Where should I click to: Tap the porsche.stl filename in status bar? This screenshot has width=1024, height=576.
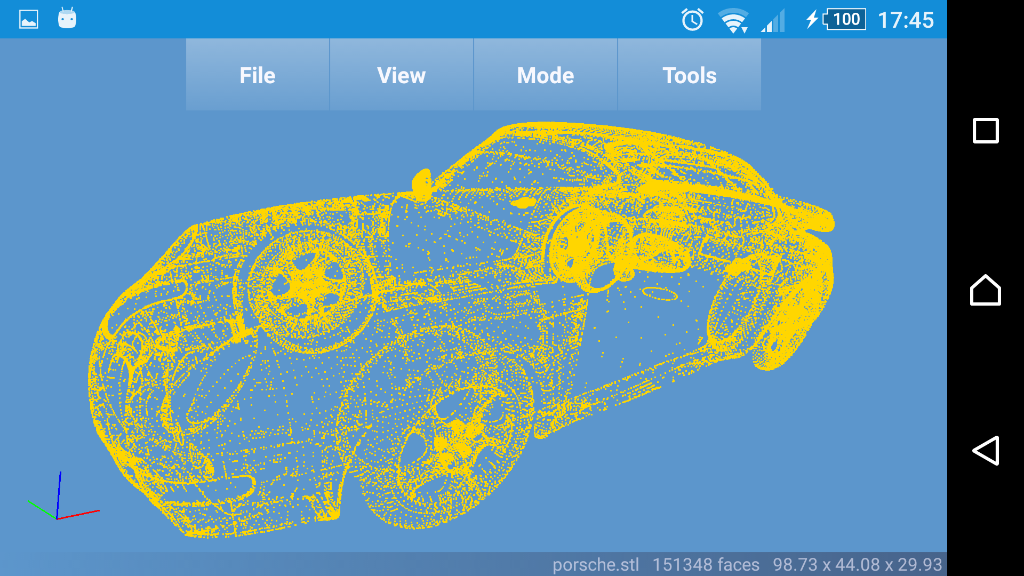point(595,564)
